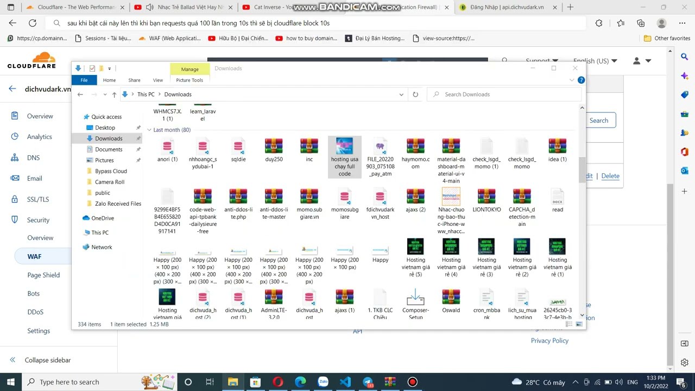Select the sqldie database file
Screen dimensions: 695x391
click(x=238, y=150)
